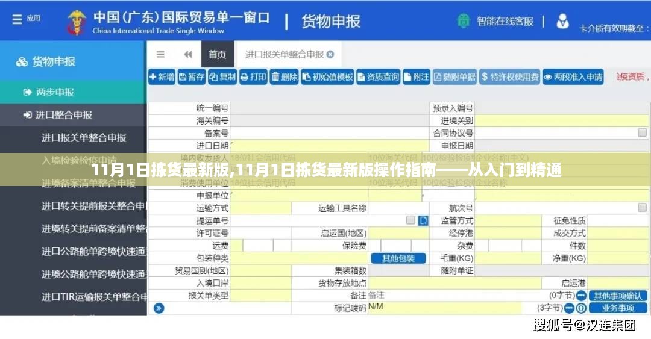Open 初始值模板 template button
The width and height of the screenshot is (651, 339).
[x=327, y=76]
